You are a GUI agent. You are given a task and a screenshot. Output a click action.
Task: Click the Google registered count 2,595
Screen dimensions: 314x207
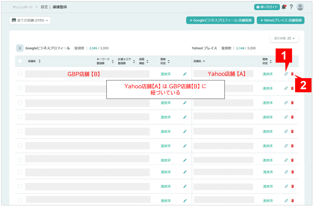point(93,48)
